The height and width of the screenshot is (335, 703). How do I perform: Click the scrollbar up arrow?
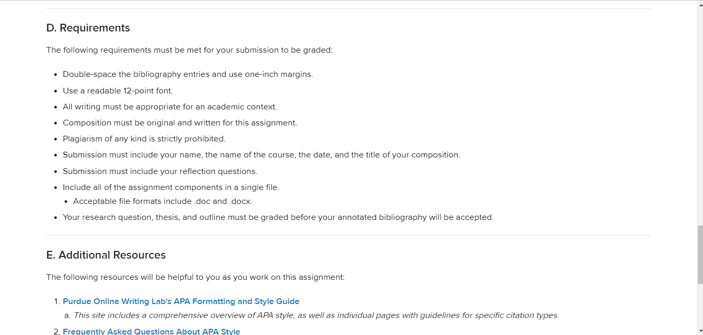click(700, 4)
